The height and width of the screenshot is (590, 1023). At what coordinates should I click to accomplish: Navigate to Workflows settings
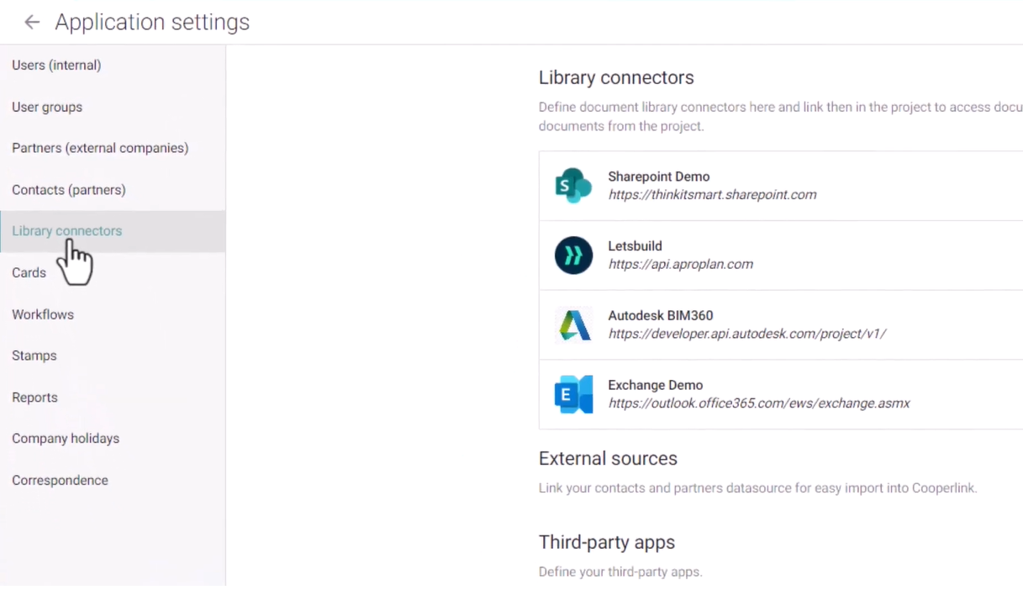pos(43,314)
